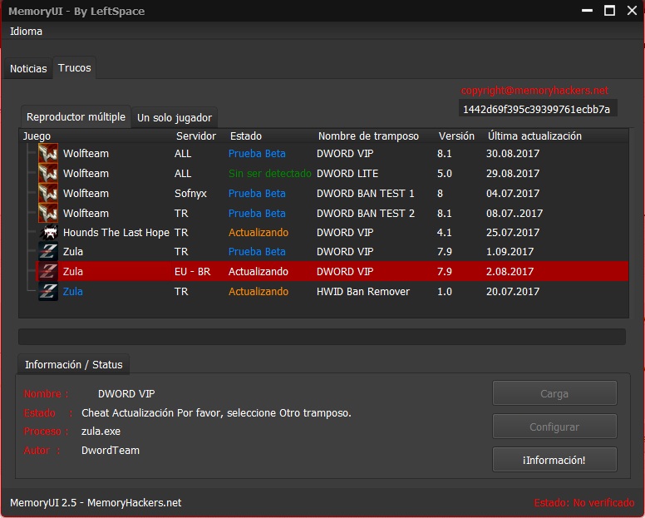Click the Prueba Beta status in the Sofnyx row
Image resolution: width=645 pixels, height=518 pixels.
[257, 193]
